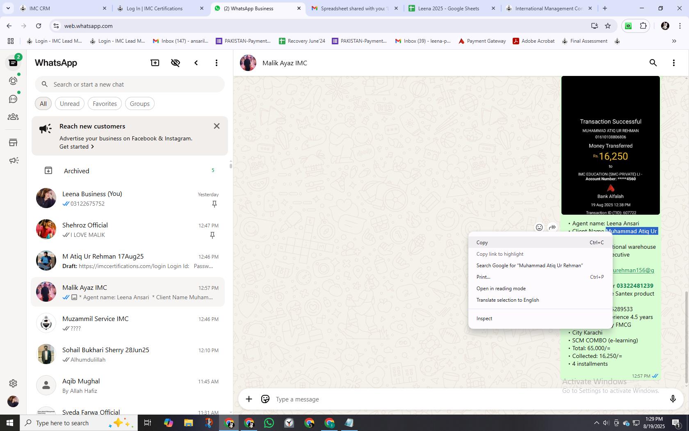This screenshot has height=431, width=689.
Task: Reload the WhatsApp web page
Action: tap(39, 26)
